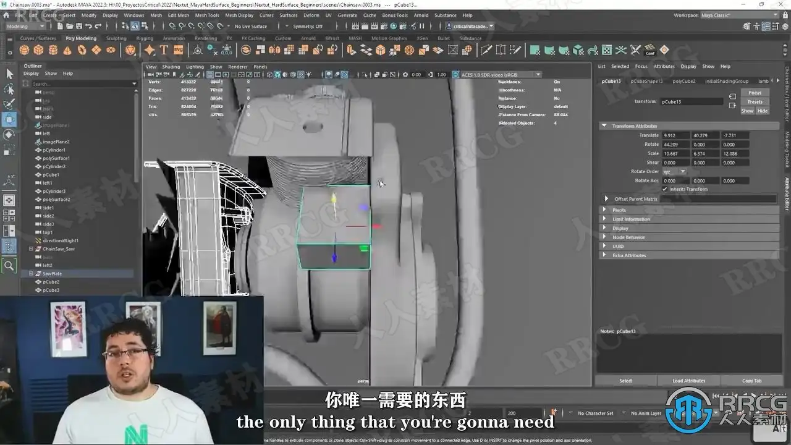This screenshot has height=445, width=791.
Task: Activate the Scale tool in the toolbox
Action: tap(9, 150)
